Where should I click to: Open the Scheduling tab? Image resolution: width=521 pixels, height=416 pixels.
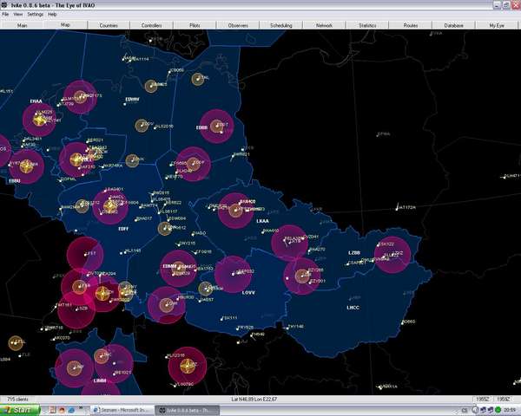click(x=281, y=25)
